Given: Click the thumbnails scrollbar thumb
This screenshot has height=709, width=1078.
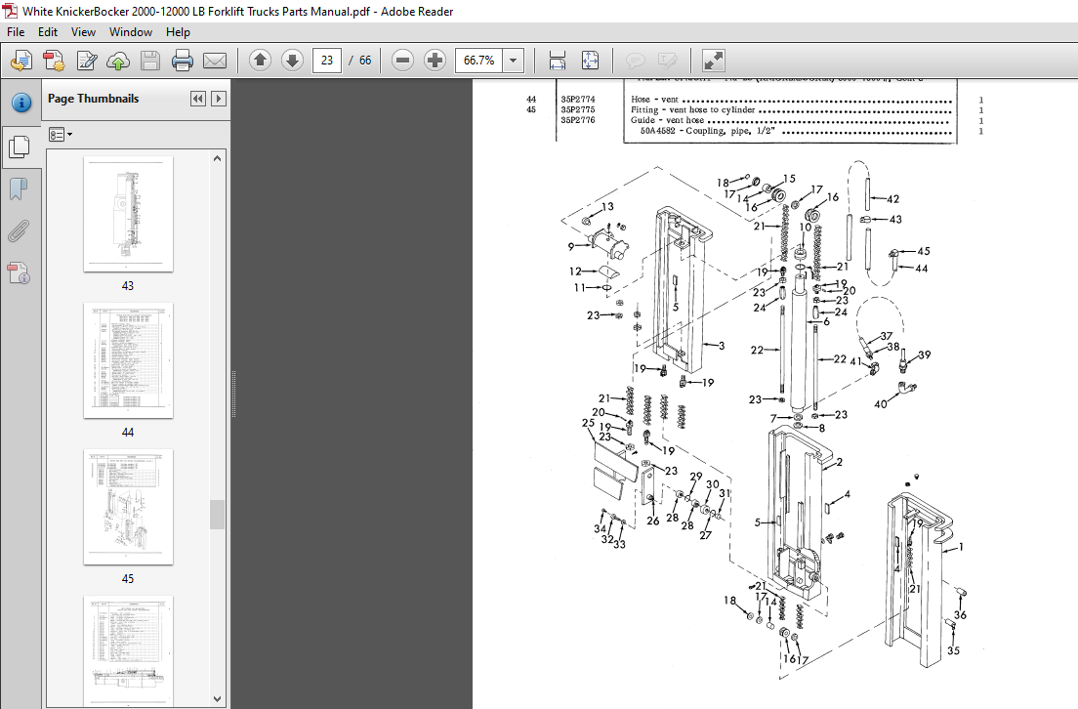Looking at the screenshot, I should (x=217, y=515).
